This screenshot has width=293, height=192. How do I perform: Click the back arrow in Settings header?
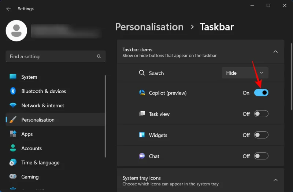tap(8, 9)
